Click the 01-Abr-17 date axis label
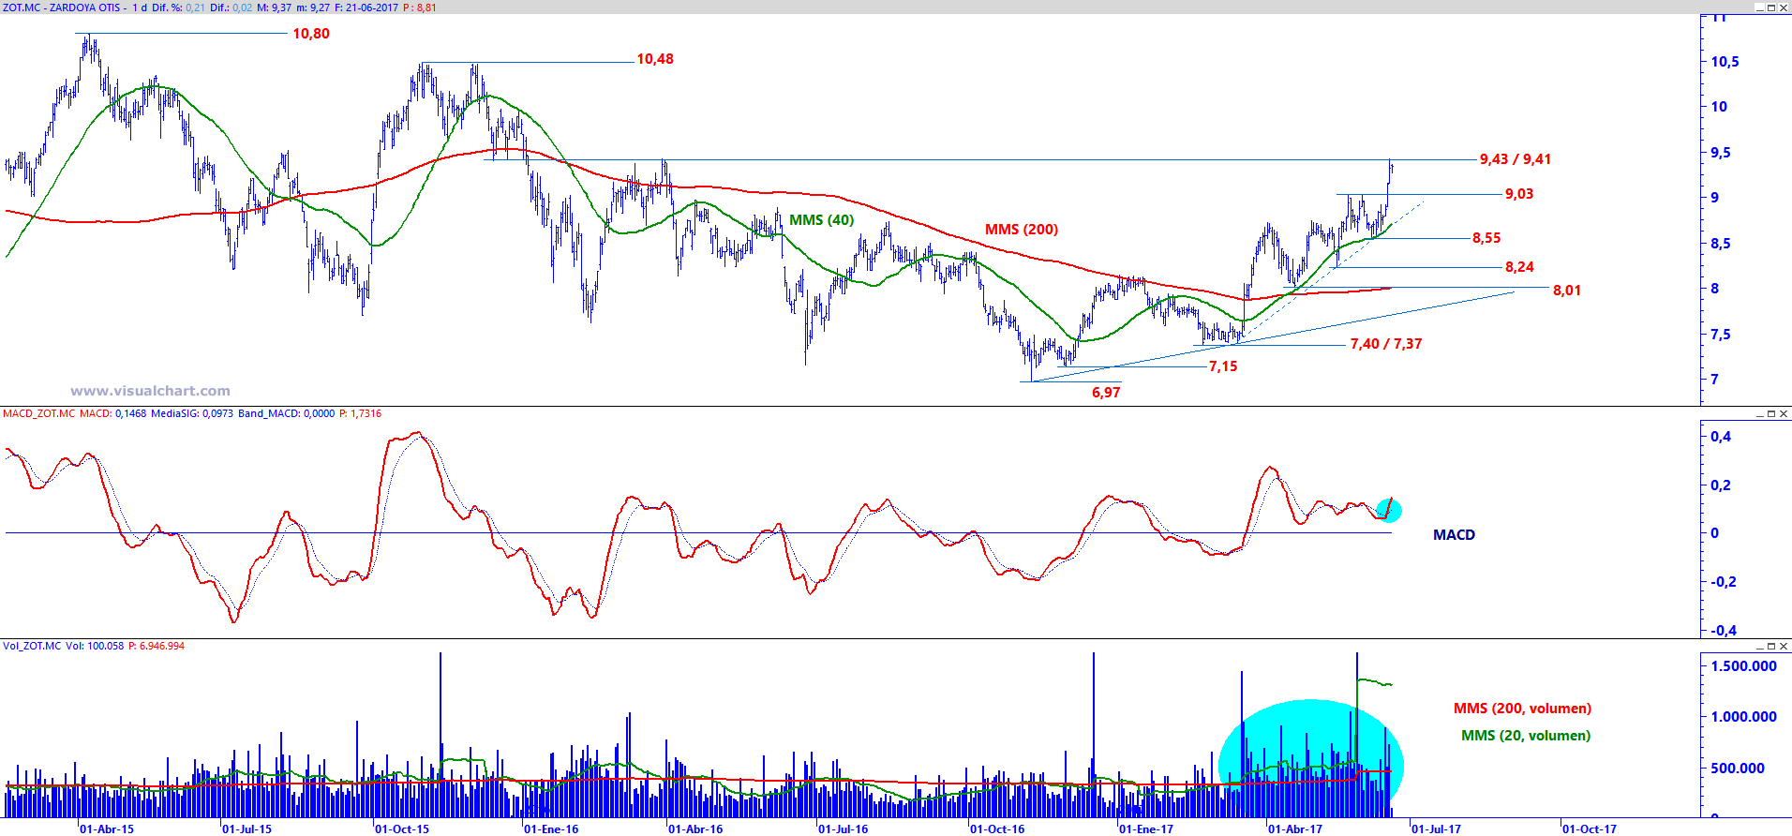This screenshot has width=1792, height=836. coord(1295,829)
